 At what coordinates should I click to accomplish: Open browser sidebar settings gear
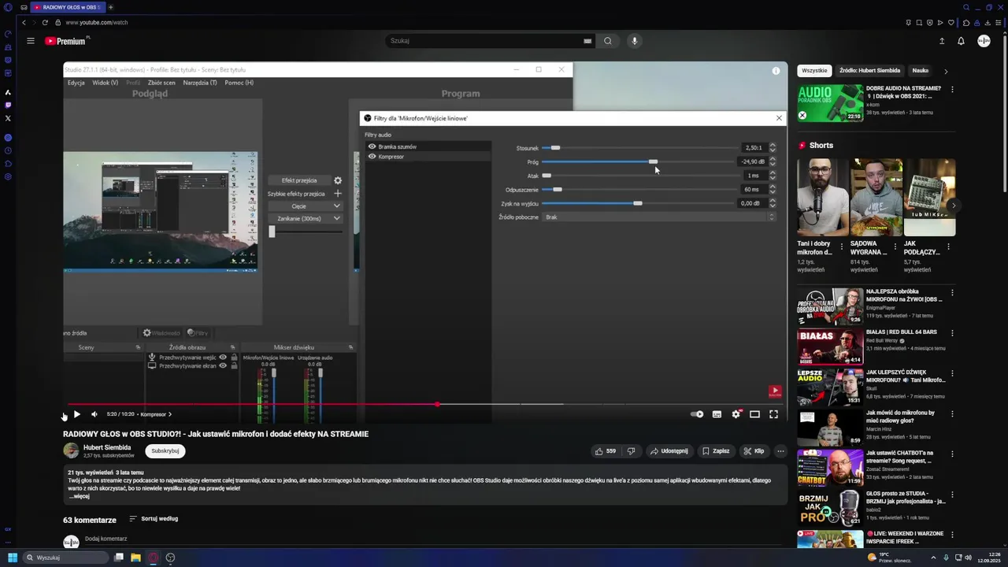8,176
